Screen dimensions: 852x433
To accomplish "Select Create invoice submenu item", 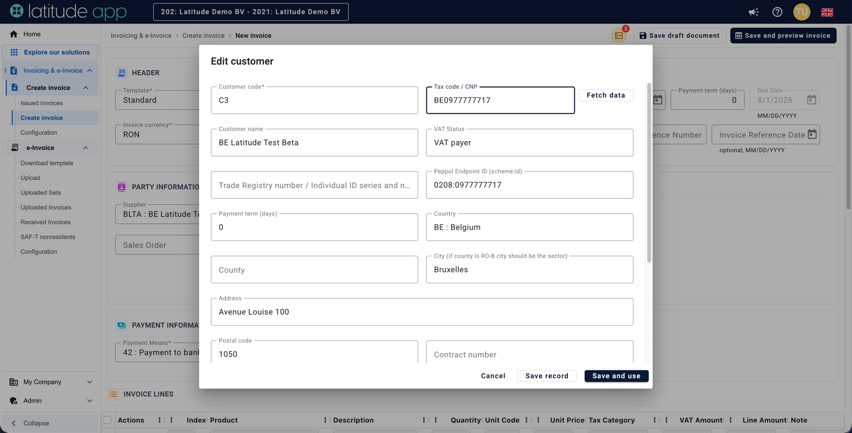I will [x=41, y=118].
